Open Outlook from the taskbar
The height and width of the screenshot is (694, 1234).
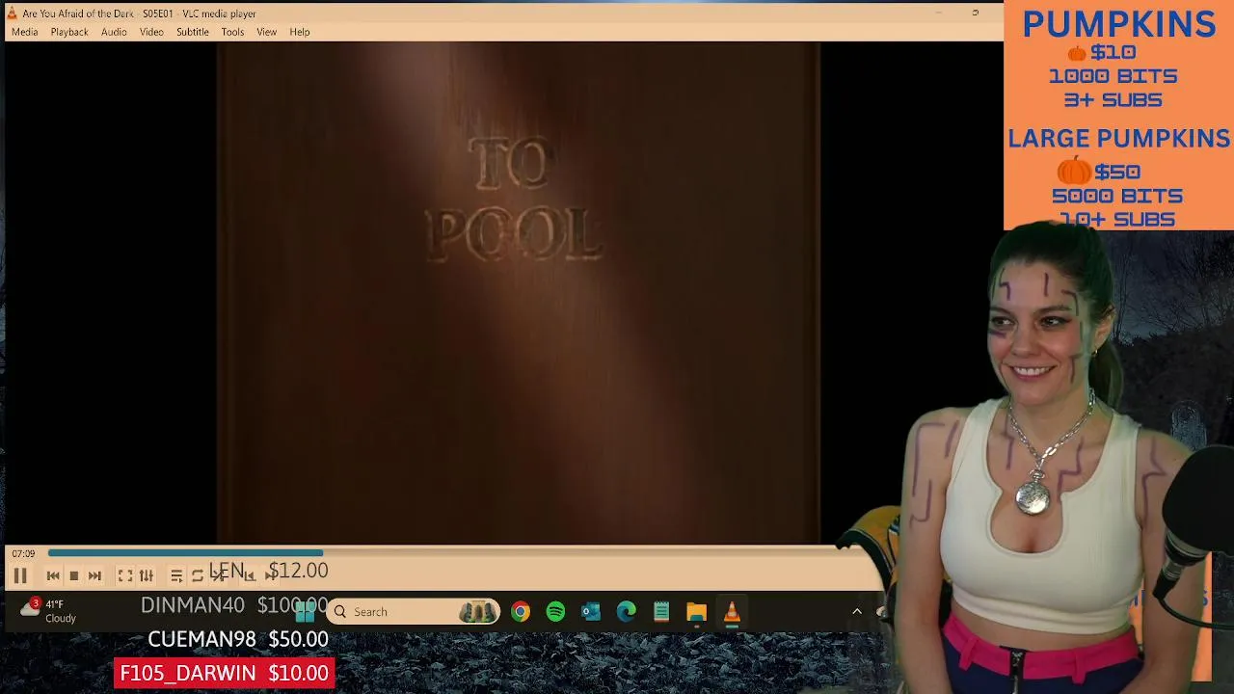coord(591,612)
